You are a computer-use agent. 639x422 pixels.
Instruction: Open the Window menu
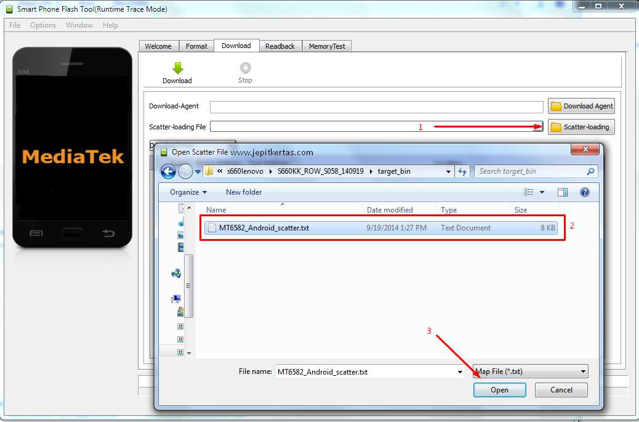[79, 25]
